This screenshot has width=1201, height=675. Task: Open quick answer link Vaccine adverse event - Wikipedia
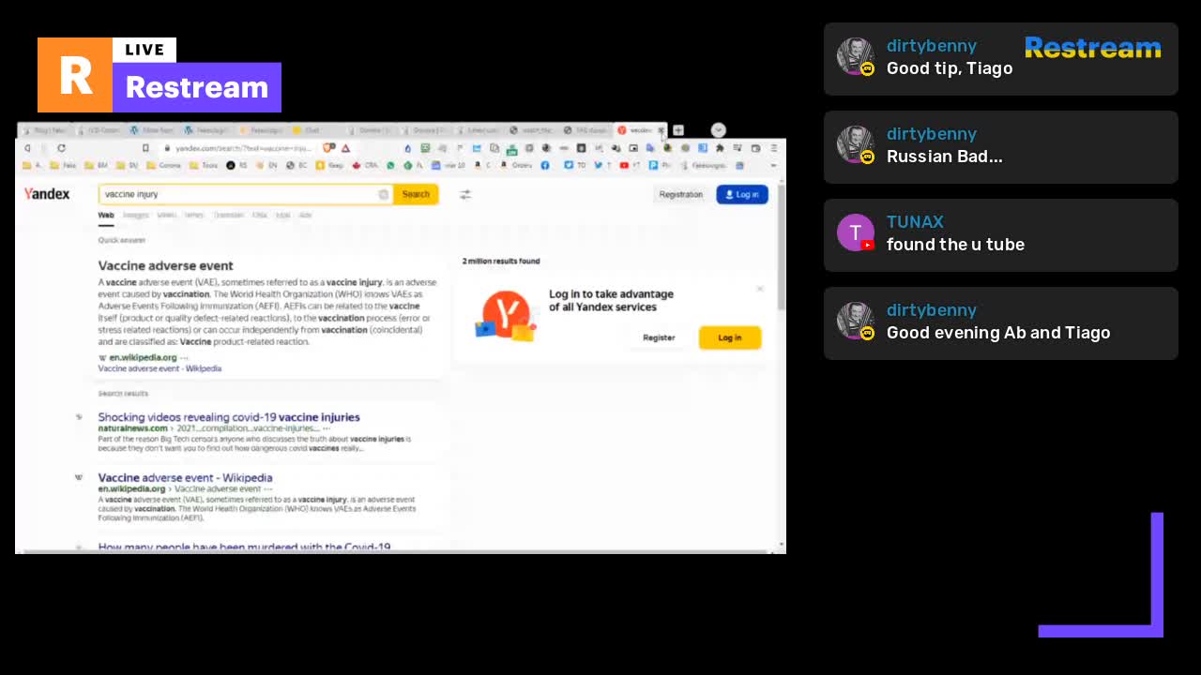click(160, 368)
